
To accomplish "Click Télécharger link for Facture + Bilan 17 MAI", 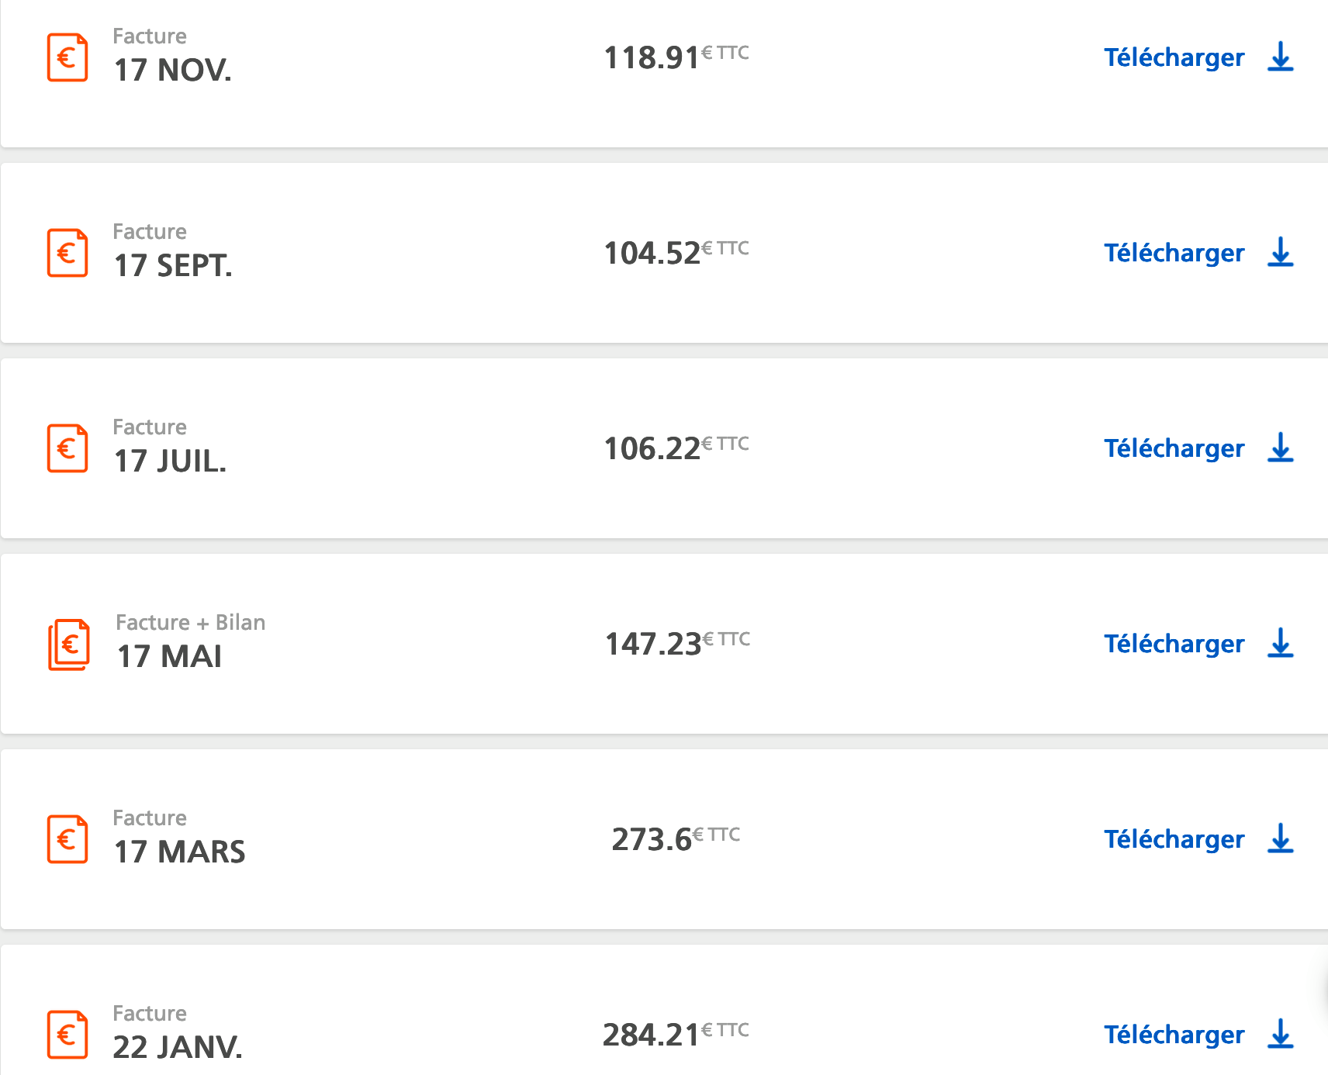I will click(x=1174, y=645).
